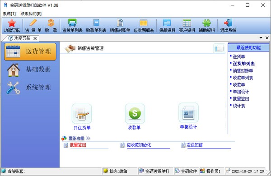
Task: Open the 发送短信 link
Action: 195,145
